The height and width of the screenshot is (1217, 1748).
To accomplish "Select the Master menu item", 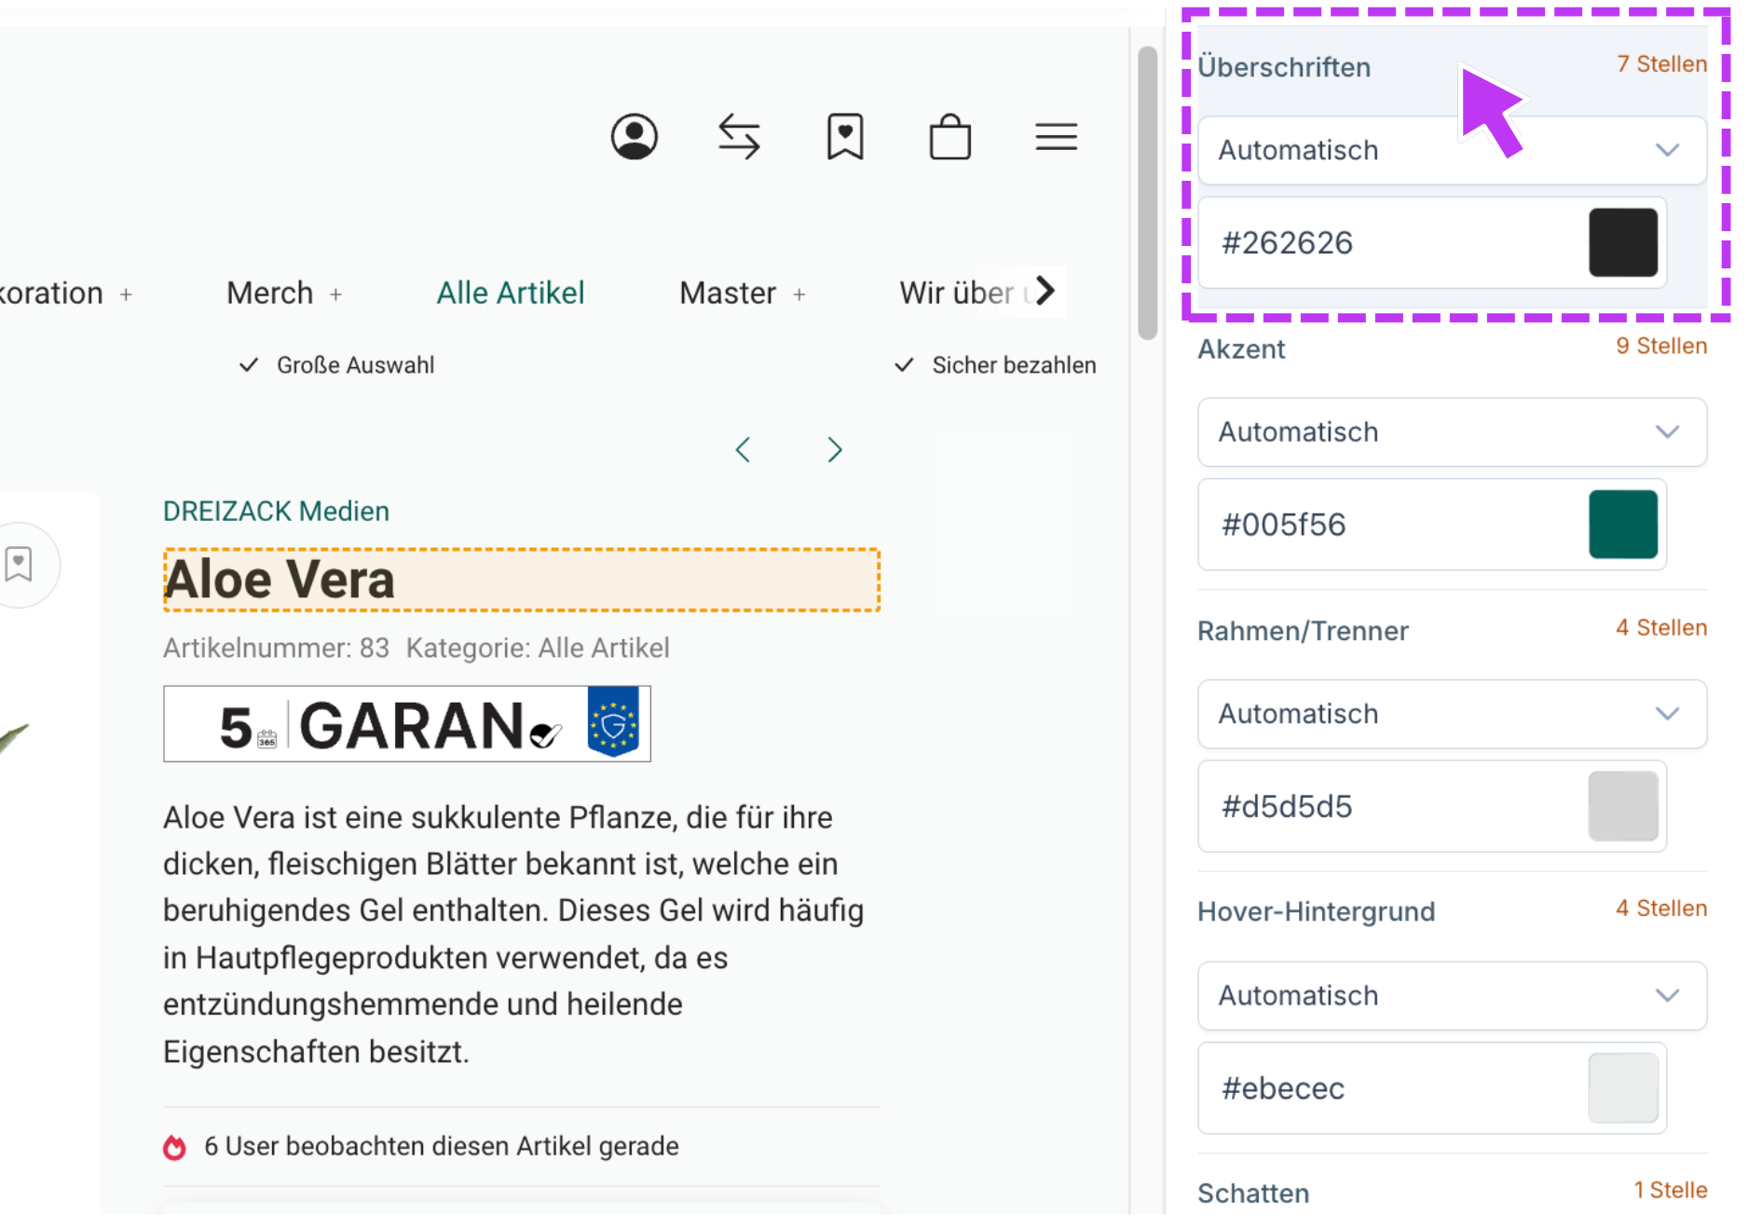I will [x=728, y=293].
